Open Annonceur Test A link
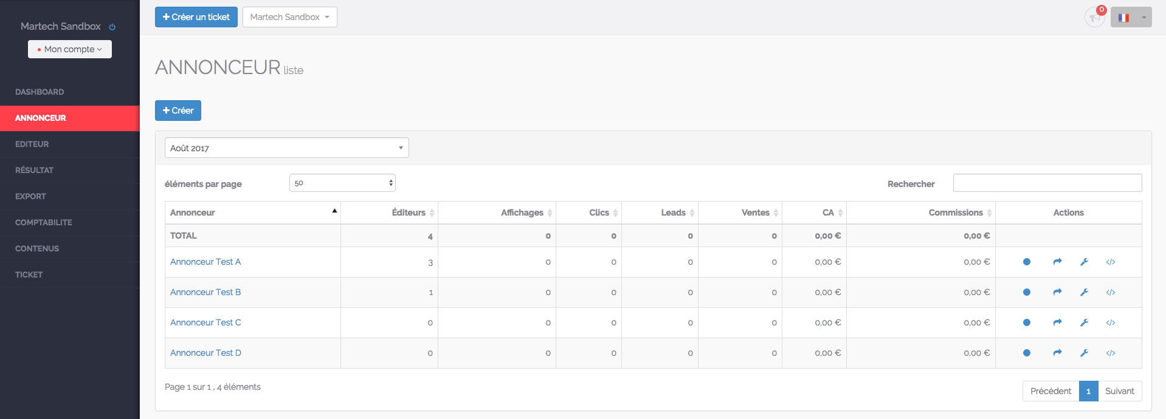The image size is (1166, 419). [x=205, y=262]
